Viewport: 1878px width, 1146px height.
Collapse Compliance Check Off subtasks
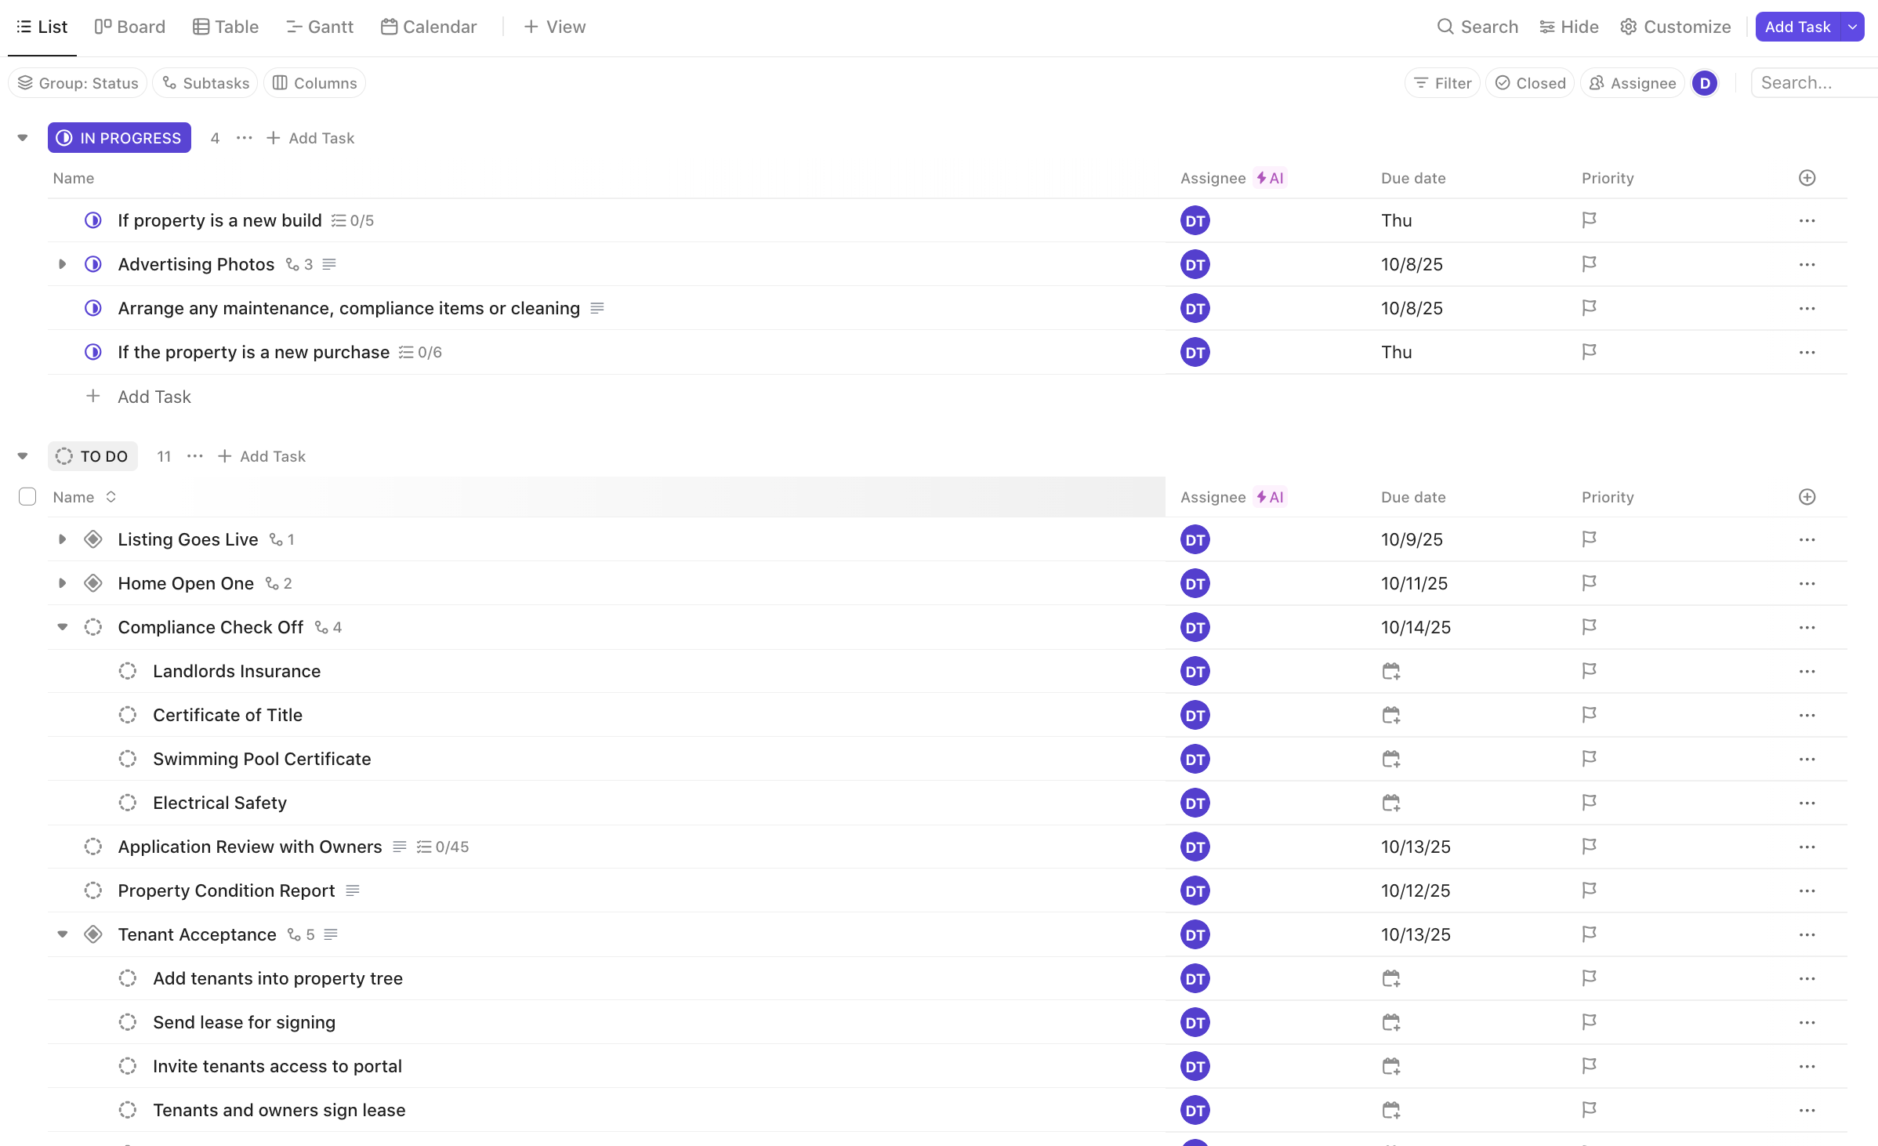point(63,627)
